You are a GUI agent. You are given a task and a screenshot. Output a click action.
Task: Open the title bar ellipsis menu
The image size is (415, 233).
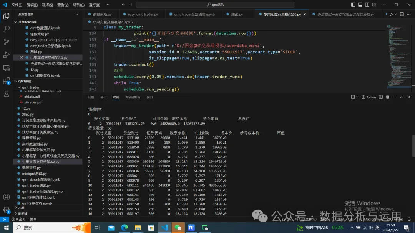(x=107, y=5)
